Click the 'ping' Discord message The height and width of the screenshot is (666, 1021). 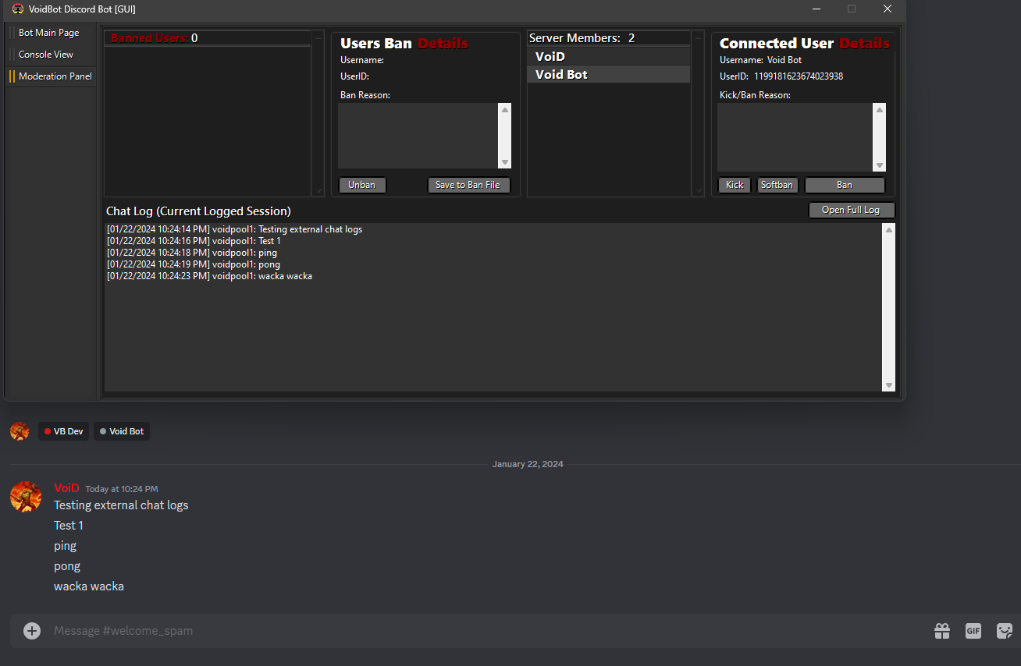pos(65,546)
